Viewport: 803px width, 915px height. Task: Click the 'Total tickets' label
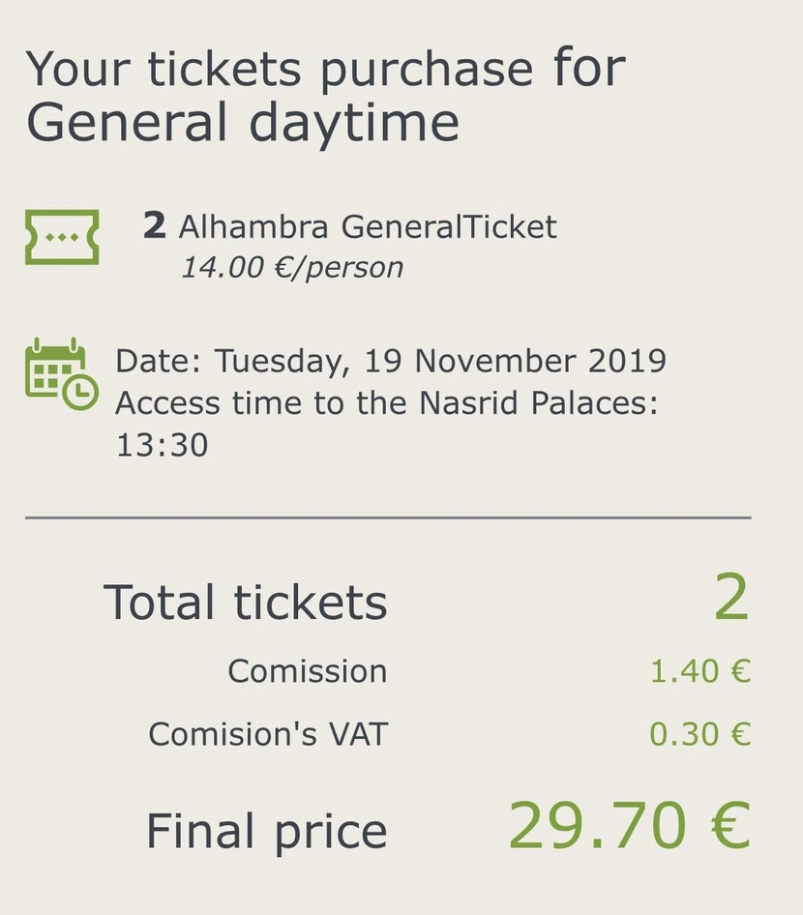(x=245, y=603)
